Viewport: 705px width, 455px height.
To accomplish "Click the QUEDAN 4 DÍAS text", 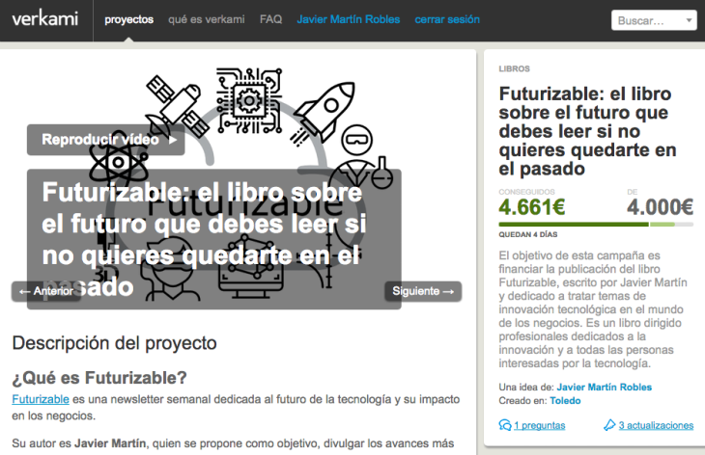I will pyautogui.click(x=528, y=234).
